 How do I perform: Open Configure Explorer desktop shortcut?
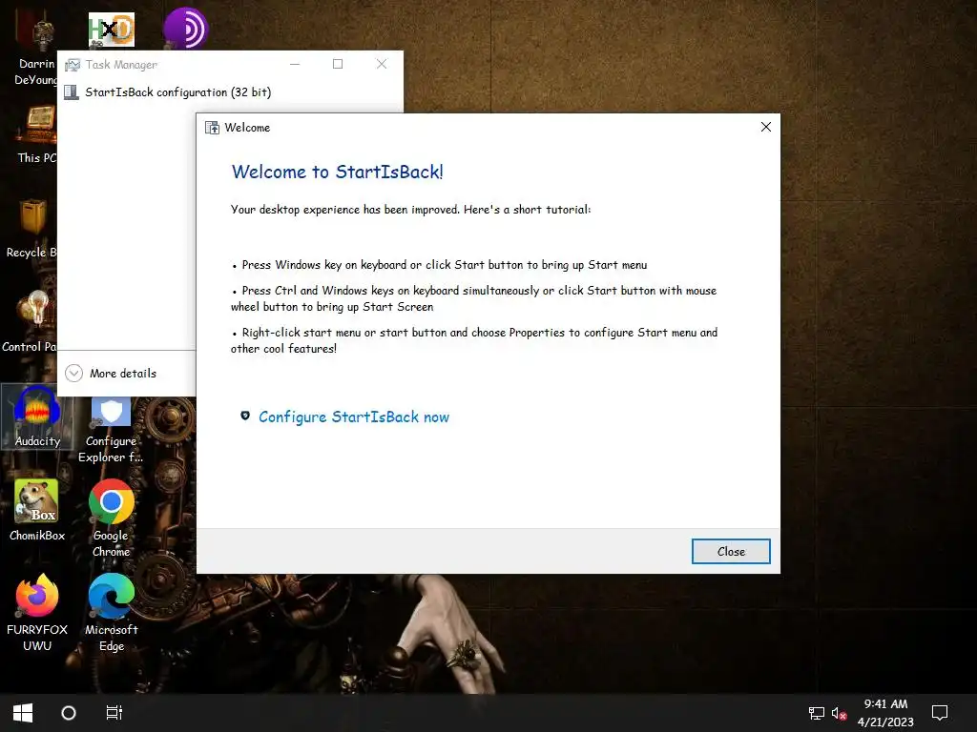coord(111,431)
